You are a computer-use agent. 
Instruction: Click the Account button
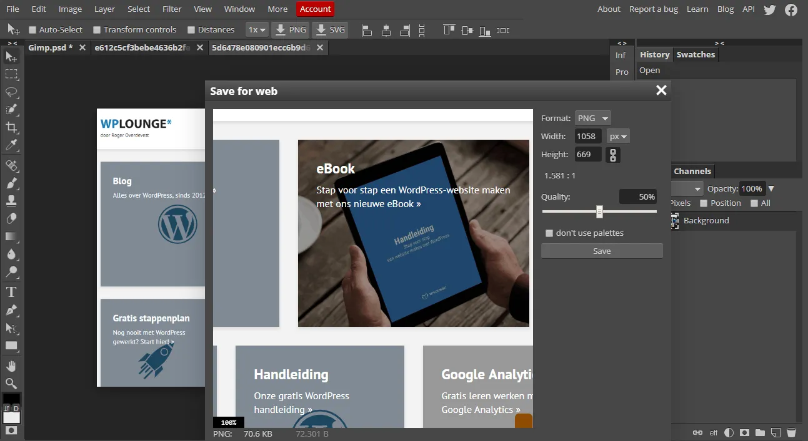pyautogui.click(x=316, y=9)
